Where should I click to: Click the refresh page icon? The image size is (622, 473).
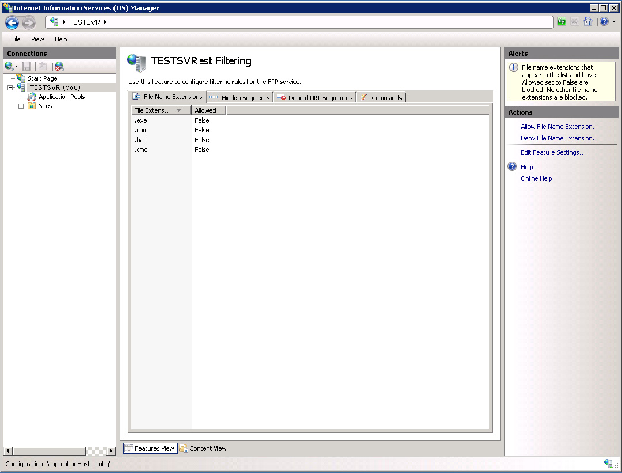pos(562,22)
